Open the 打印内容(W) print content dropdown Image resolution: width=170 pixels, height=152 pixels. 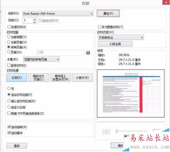pyautogui.click(x=121, y=37)
